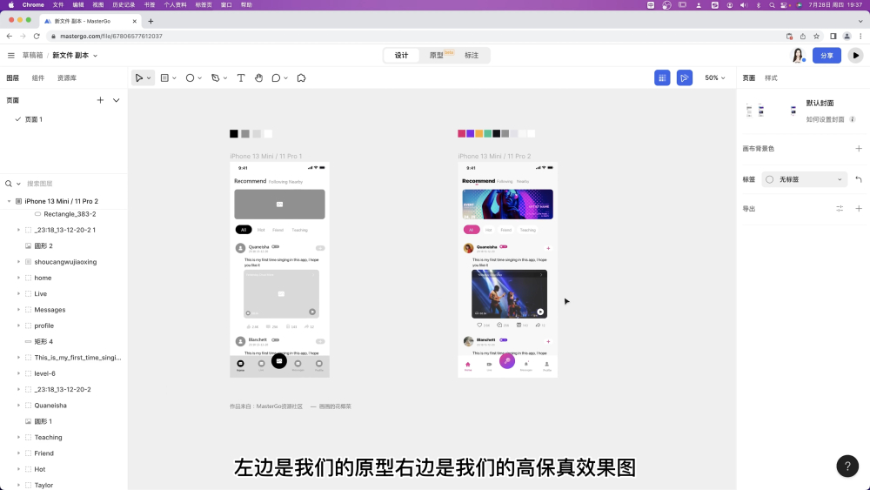
Task: Click the purple swatch above design frame
Action: (x=470, y=134)
